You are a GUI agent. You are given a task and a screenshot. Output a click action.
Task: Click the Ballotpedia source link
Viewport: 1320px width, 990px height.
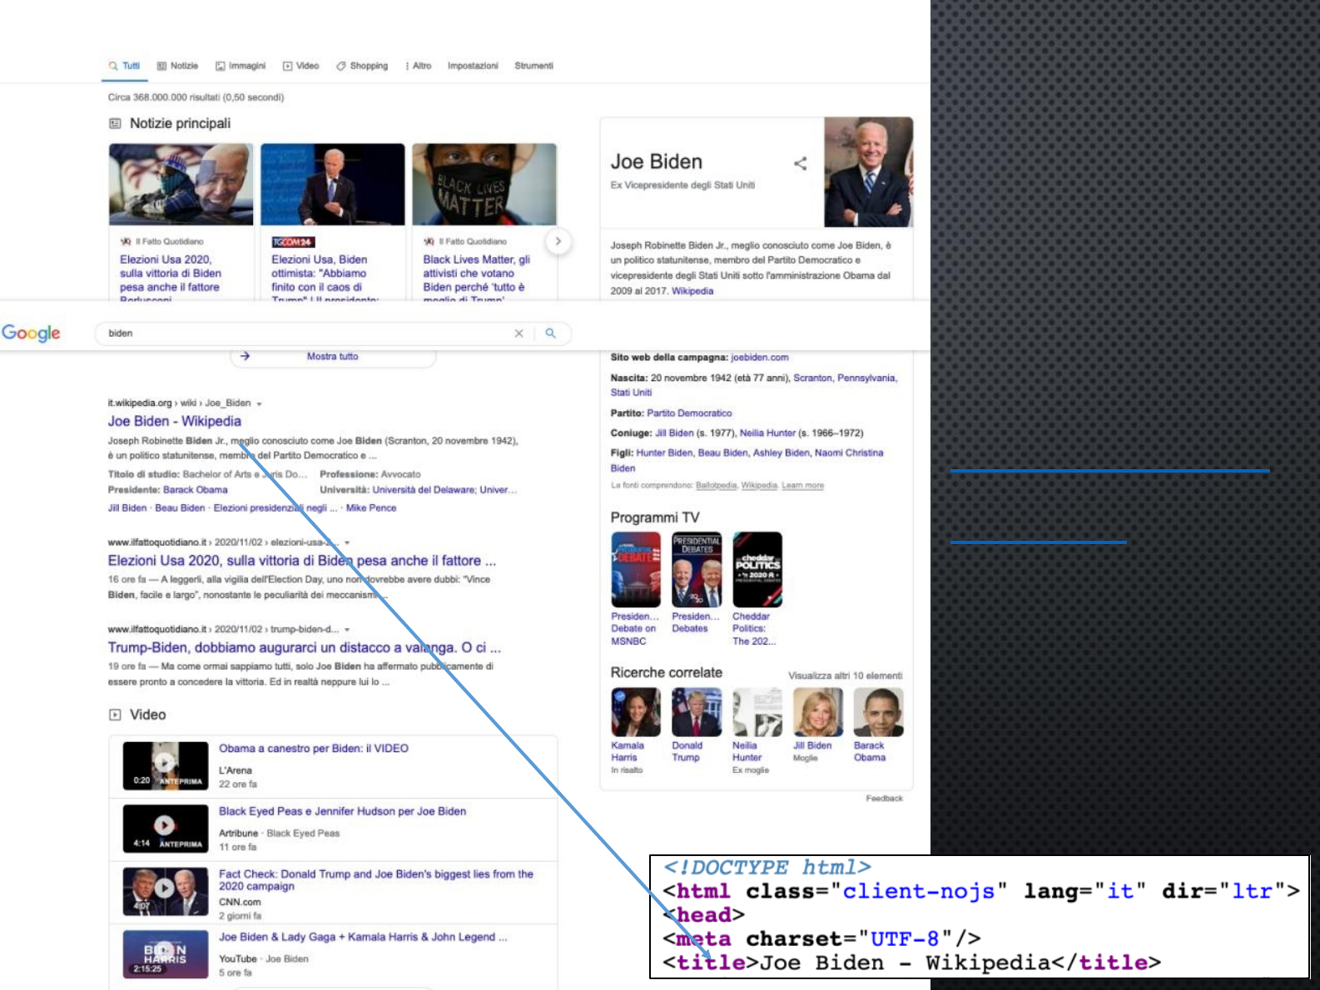pyautogui.click(x=716, y=485)
